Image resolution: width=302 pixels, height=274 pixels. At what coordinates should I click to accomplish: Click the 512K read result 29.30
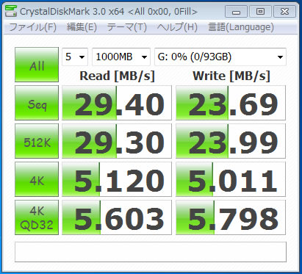tap(117, 141)
